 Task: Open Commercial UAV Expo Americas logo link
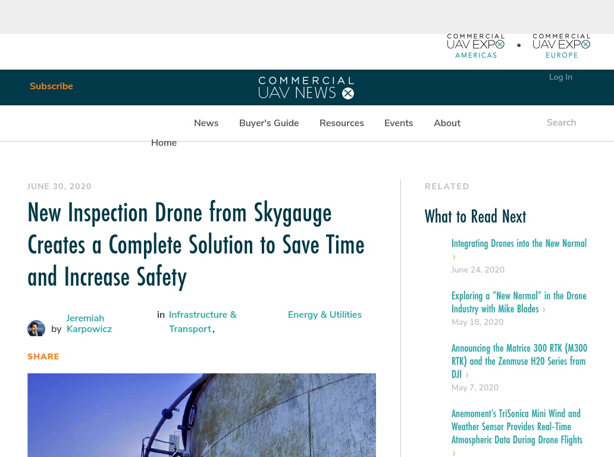coord(476,46)
